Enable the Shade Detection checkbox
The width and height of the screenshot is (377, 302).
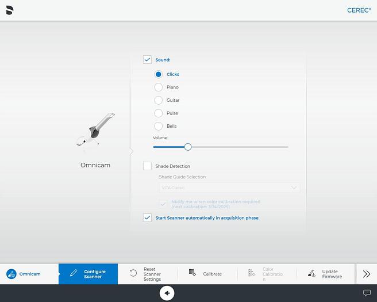[147, 166]
